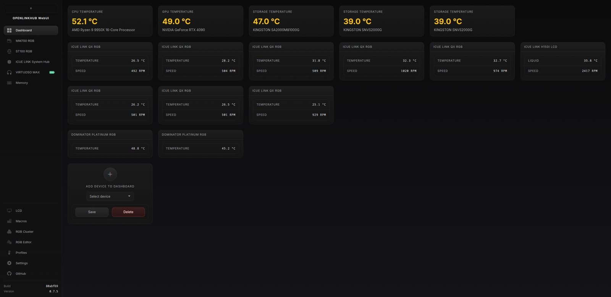Click the storage temperature value 47.0 °C
Viewport: 611px width, 297px height.
click(x=267, y=21)
